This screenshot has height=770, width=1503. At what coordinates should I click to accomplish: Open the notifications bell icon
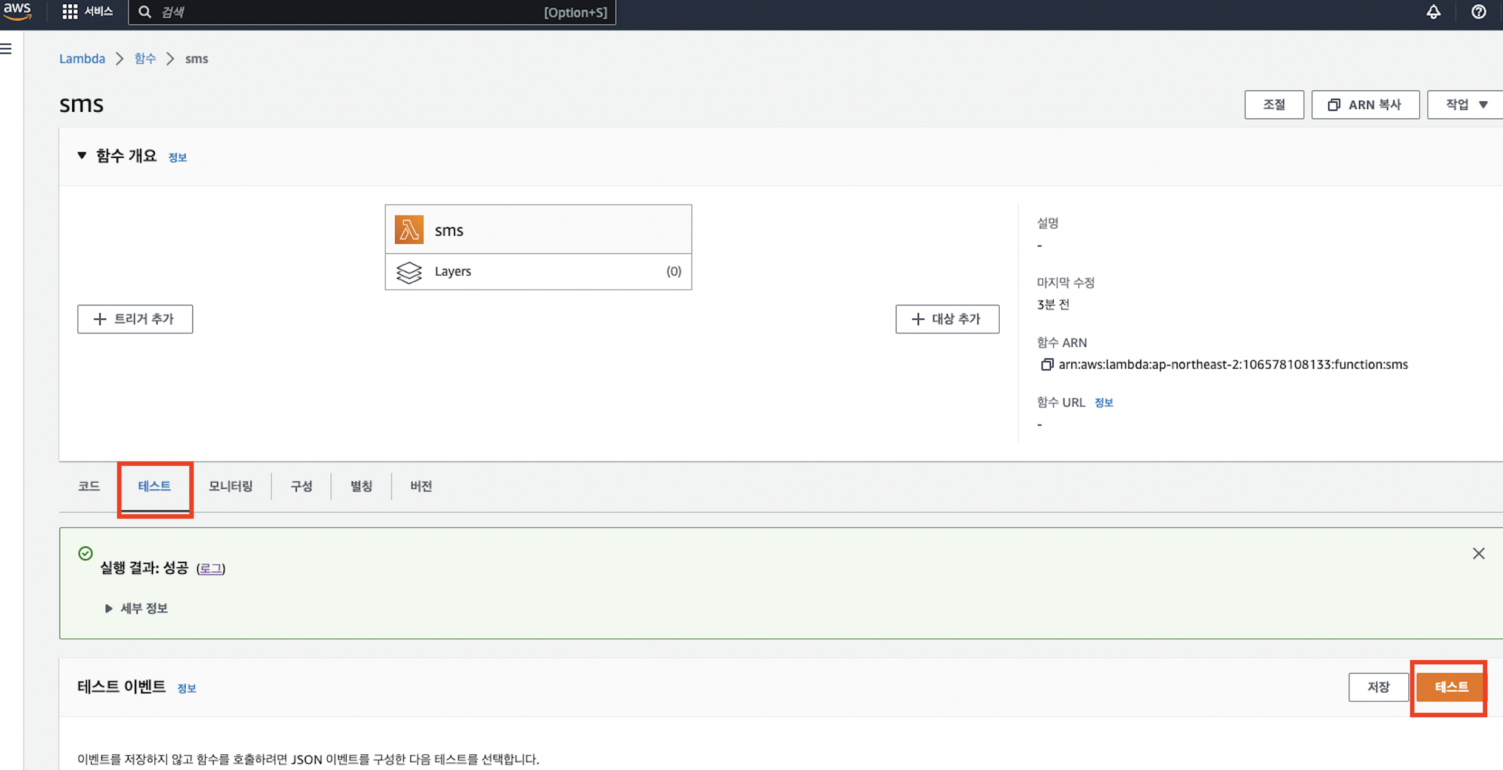[1433, 12]
